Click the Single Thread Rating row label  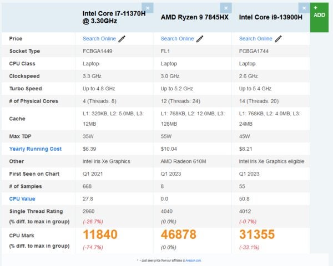[x=36, y=212]
